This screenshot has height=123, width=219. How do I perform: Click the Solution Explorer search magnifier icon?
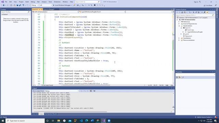click(x=213, y=15)
